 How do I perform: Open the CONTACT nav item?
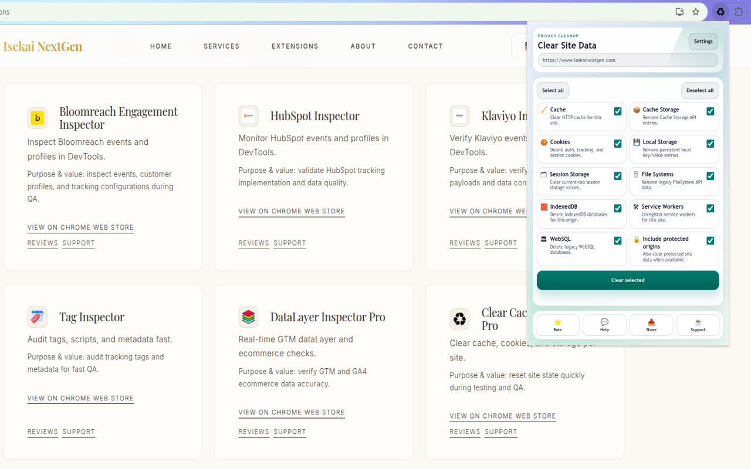point(425,46)
